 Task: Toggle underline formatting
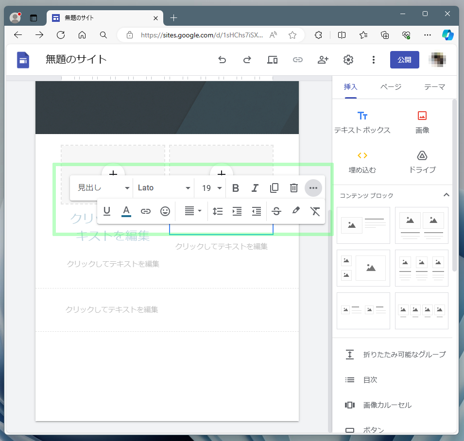point(107,211)
